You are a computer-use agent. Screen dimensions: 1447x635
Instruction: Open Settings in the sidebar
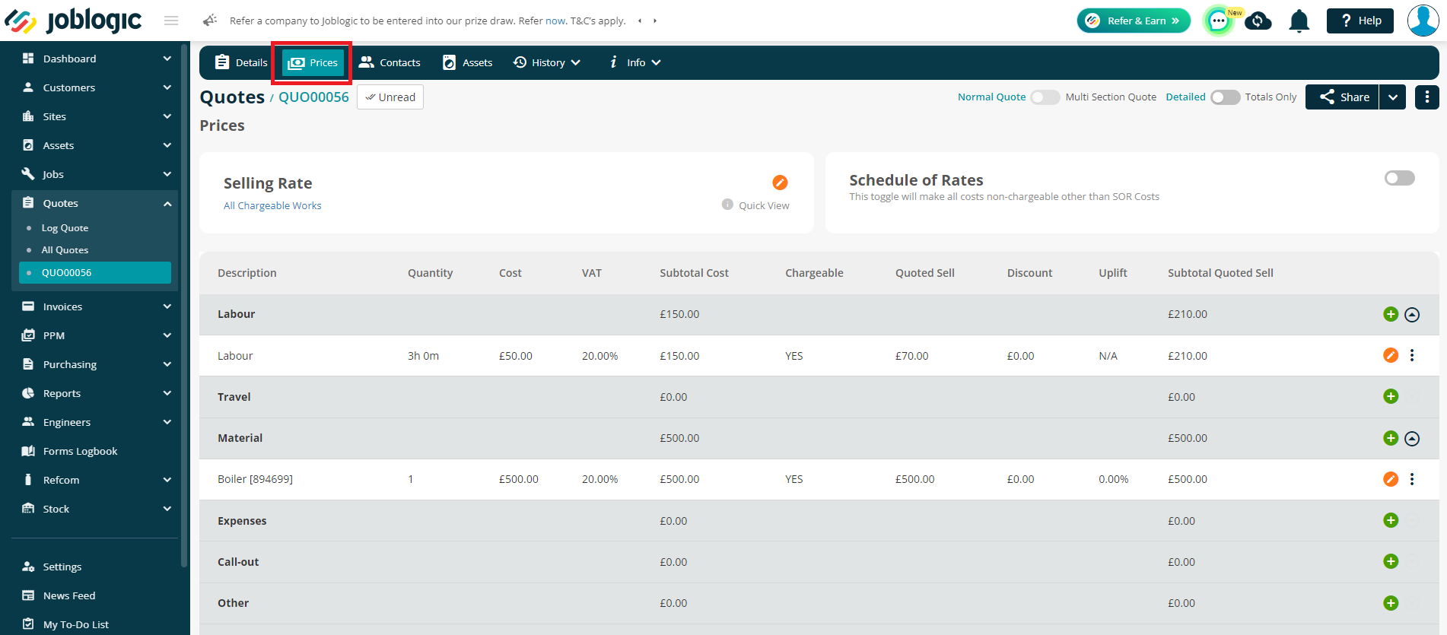click(x=62, y=567)
